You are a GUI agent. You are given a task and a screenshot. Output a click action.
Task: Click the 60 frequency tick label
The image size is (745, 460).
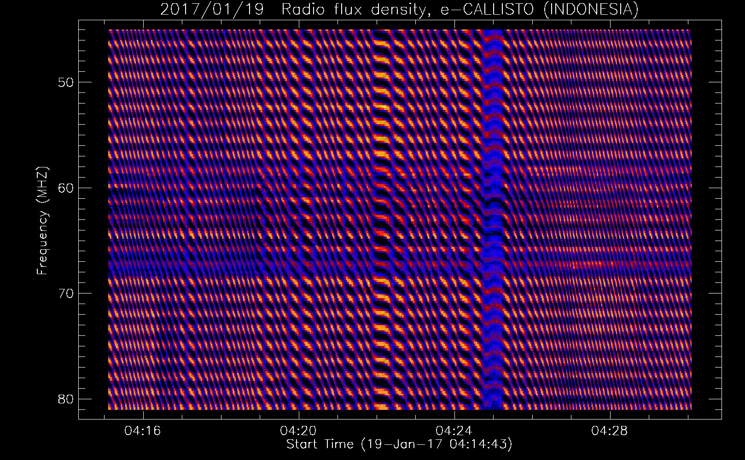click(x=66, y=188)
